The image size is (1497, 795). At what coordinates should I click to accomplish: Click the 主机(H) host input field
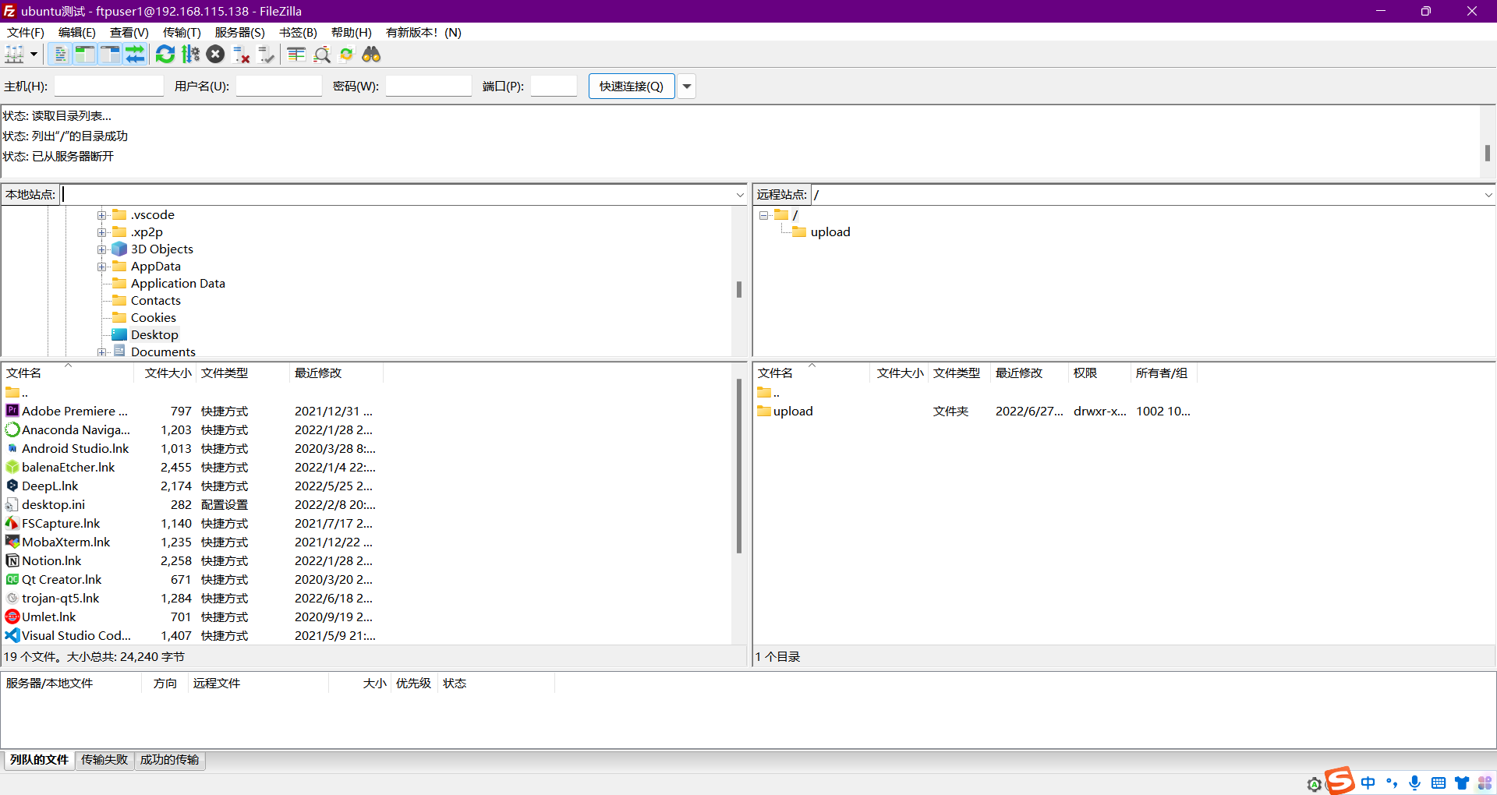108,87
